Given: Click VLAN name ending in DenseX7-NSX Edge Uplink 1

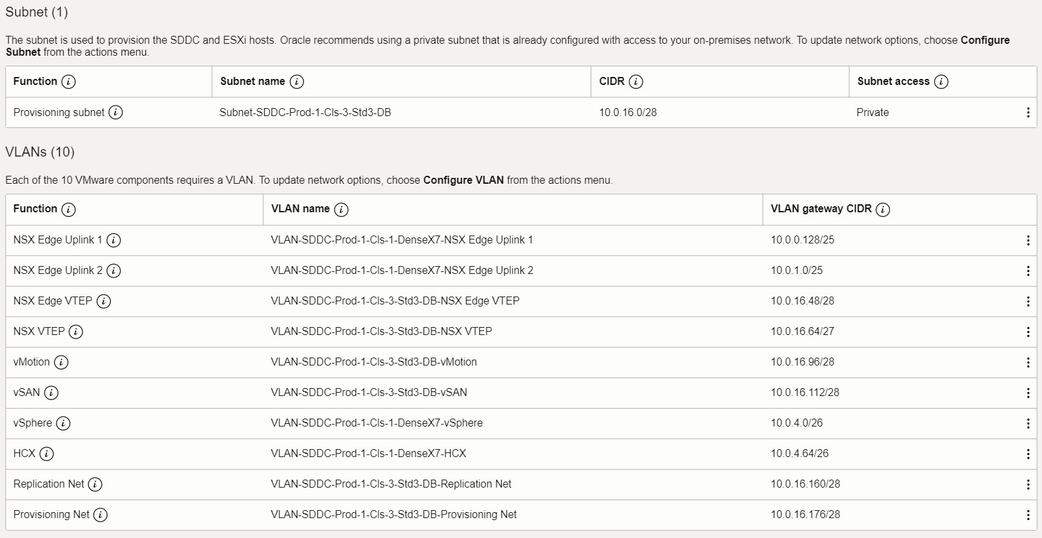Looking at the screenshot, I should coord(402,239).
